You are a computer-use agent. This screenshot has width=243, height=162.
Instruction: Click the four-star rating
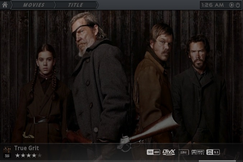[x=28, y=155]
